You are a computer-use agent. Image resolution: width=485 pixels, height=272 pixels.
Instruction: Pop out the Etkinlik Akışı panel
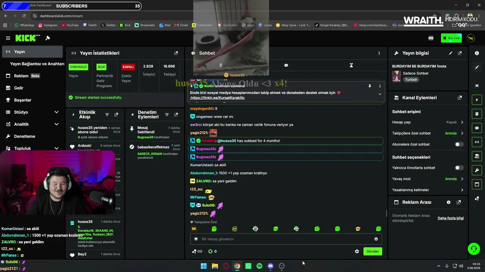click(116, 115)
